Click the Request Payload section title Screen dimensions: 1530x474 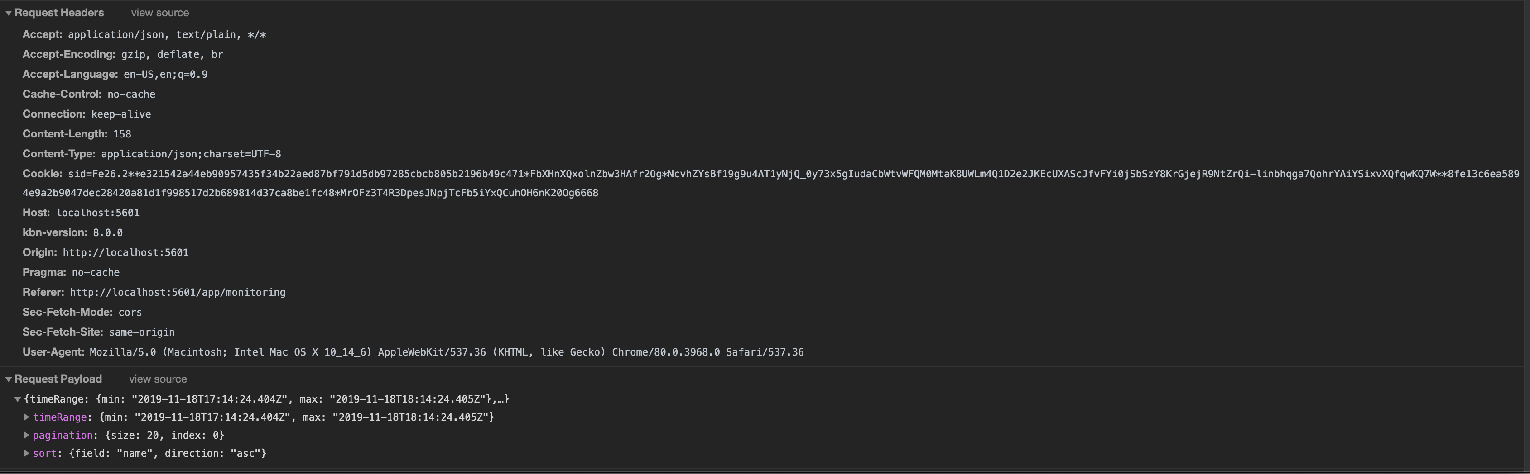point(58,379)
